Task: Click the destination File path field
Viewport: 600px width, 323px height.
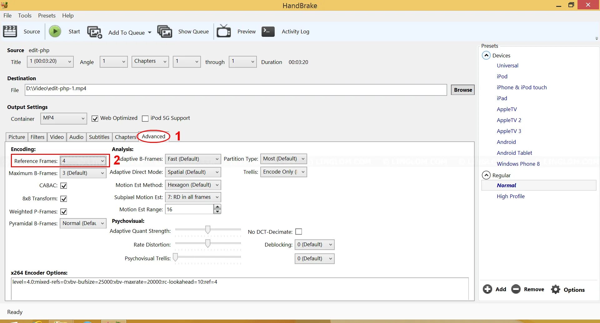Action: [236, 90]
